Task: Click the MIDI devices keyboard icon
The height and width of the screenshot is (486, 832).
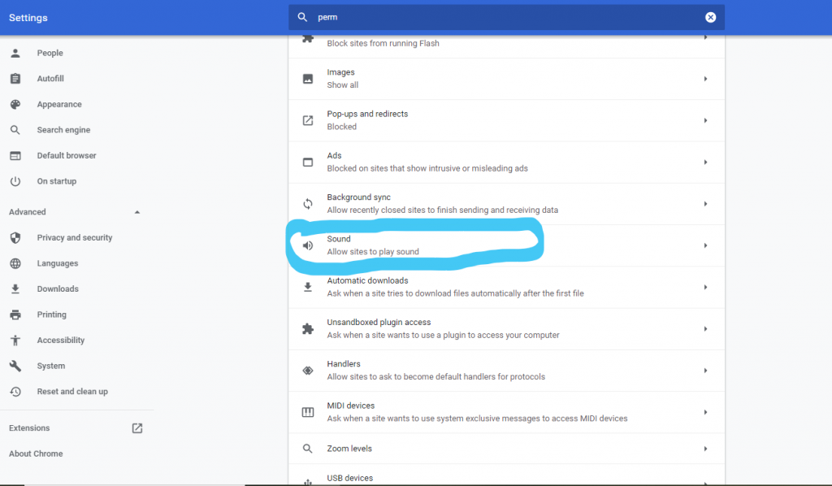Action: pos(308,412)
